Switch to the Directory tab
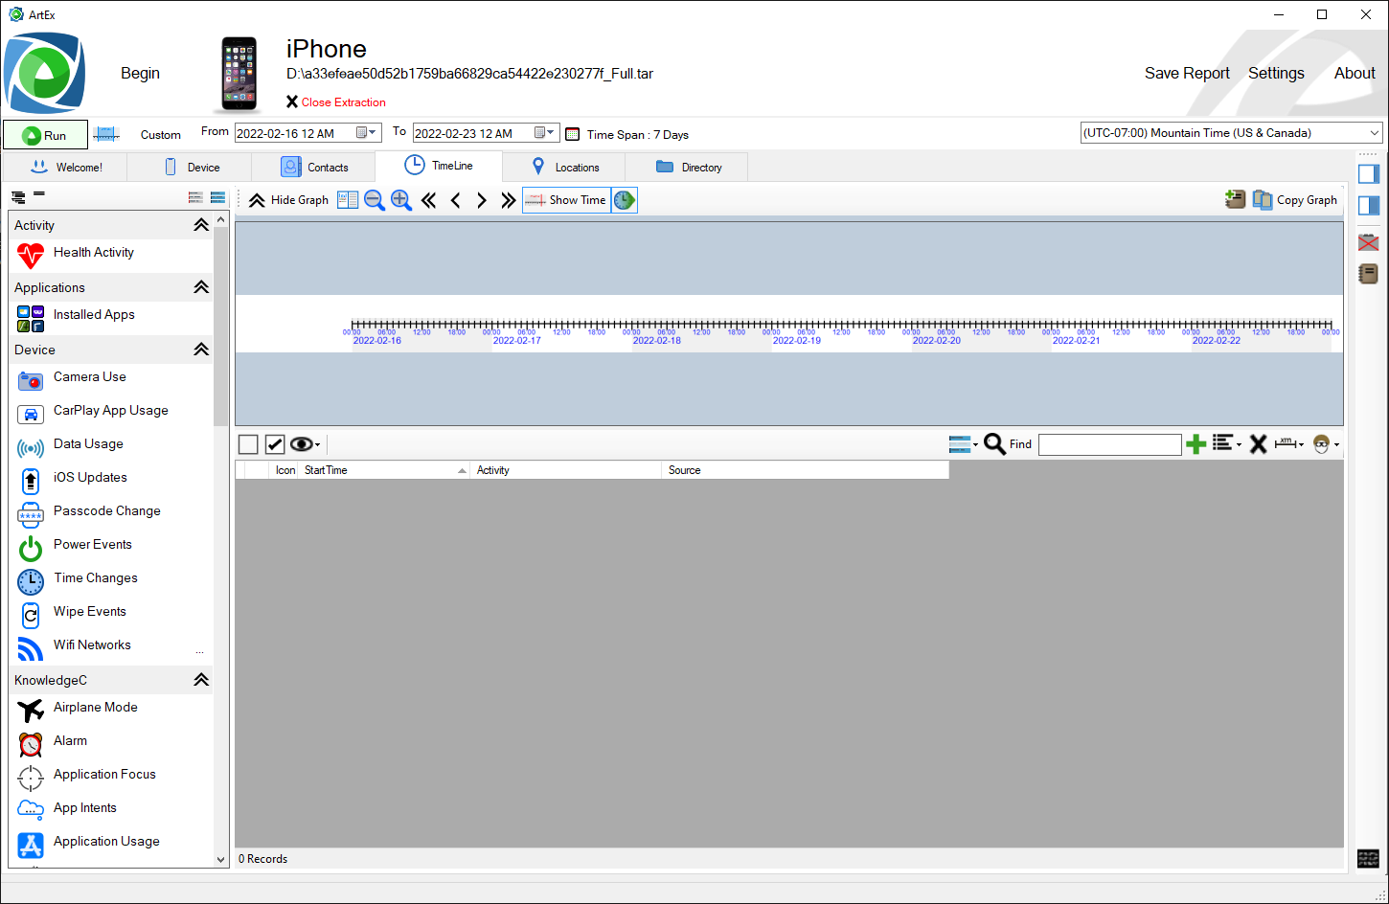The image size is (1389, 904). 687,167
